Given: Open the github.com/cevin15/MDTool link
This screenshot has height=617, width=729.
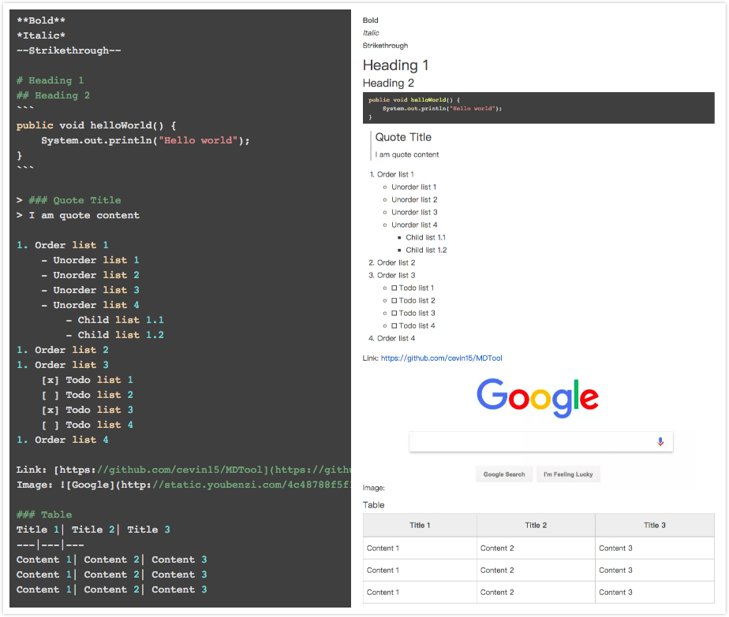Looking at the screenshot, I should click(x=441, y=358).
